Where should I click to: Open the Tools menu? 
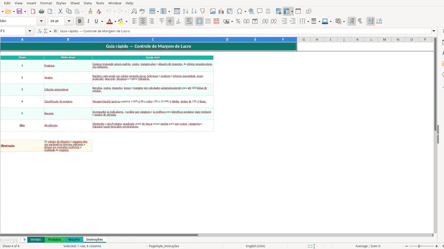tap(100, 3)
